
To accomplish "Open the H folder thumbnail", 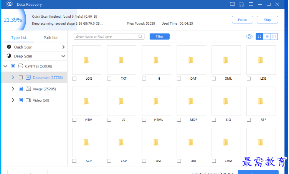I will click(x=156, y=60).
